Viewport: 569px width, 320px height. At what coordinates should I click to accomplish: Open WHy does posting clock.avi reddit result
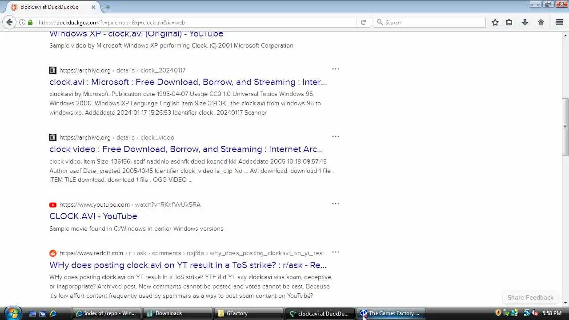188,265
